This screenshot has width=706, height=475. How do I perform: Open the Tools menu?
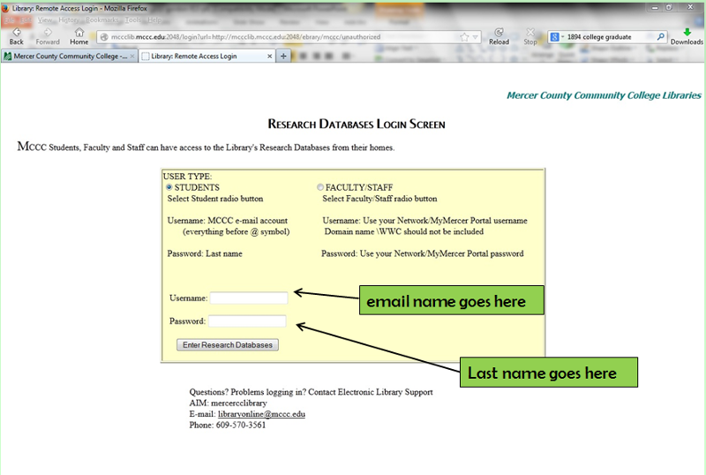(133, 19)
